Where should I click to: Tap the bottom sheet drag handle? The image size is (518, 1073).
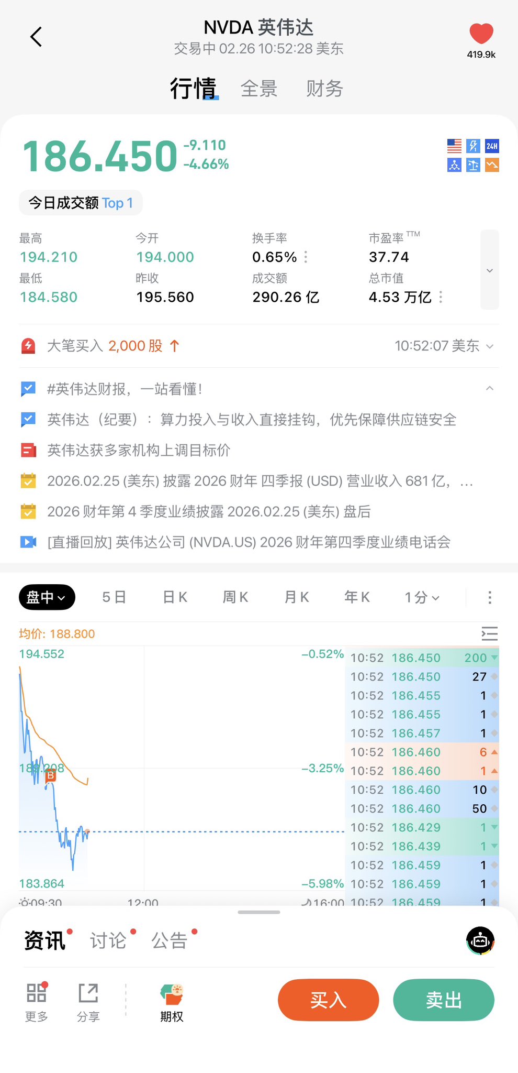click(x=259, y=912)
